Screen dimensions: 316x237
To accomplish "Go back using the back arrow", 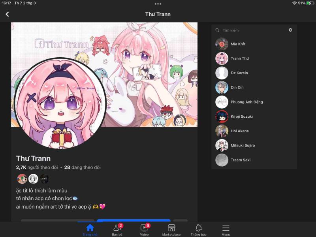I will [7, 14].
